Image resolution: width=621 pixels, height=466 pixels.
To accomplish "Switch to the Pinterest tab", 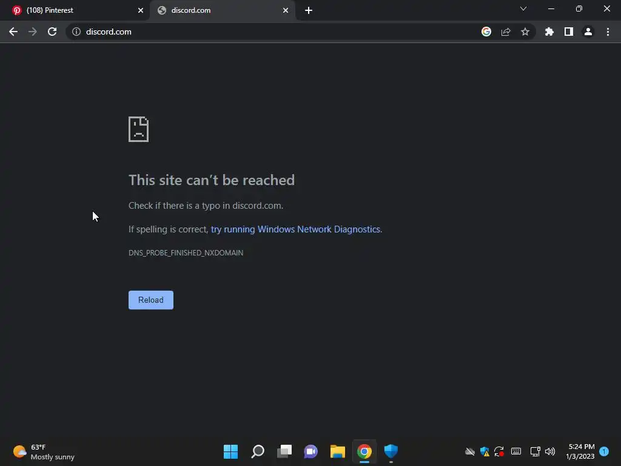I will 75,10.
